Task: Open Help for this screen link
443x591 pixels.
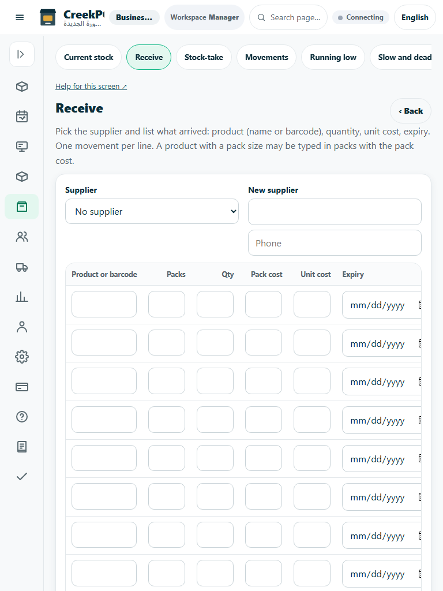Action: (x=91, y=87)
